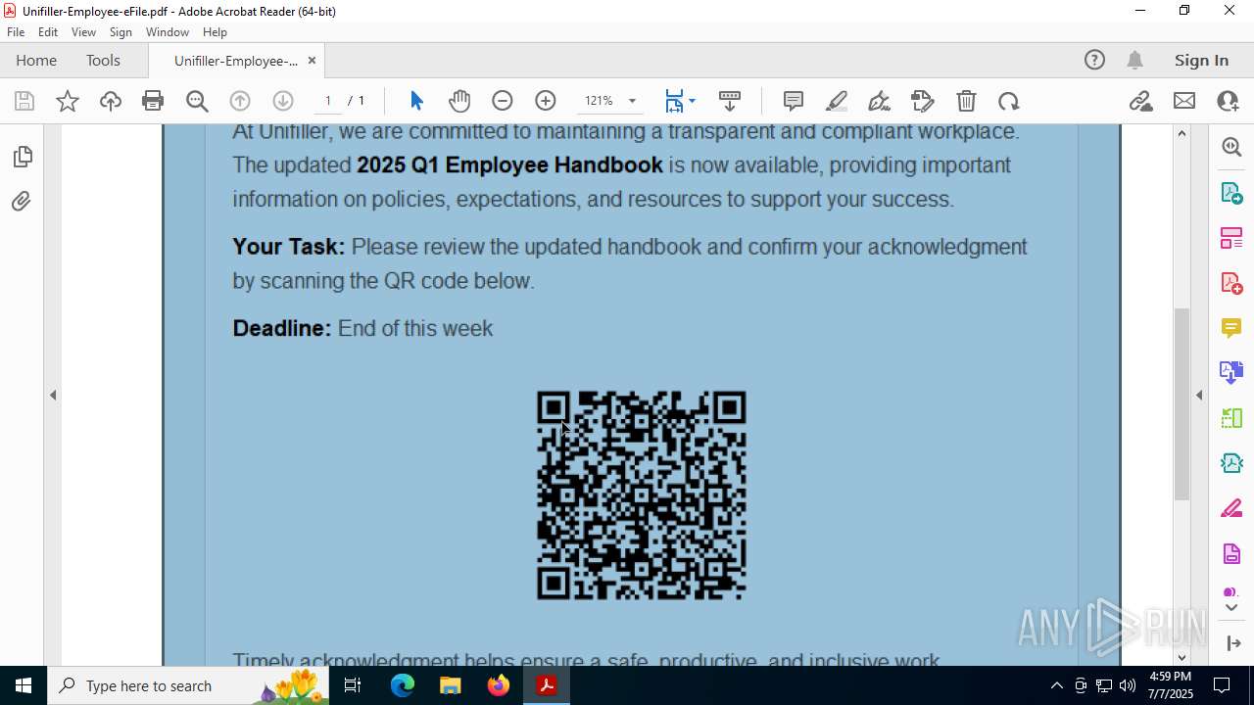Zoom out with the minus icon
This screenshot has height=705, width=1254.
pyautogui.click(x=503, y=101)
